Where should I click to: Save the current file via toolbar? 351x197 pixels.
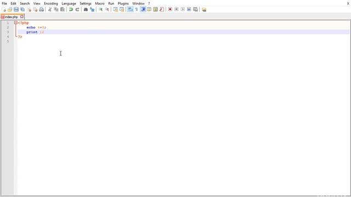click(16, 9)
